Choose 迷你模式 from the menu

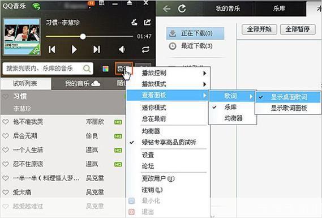pos(168,108)
